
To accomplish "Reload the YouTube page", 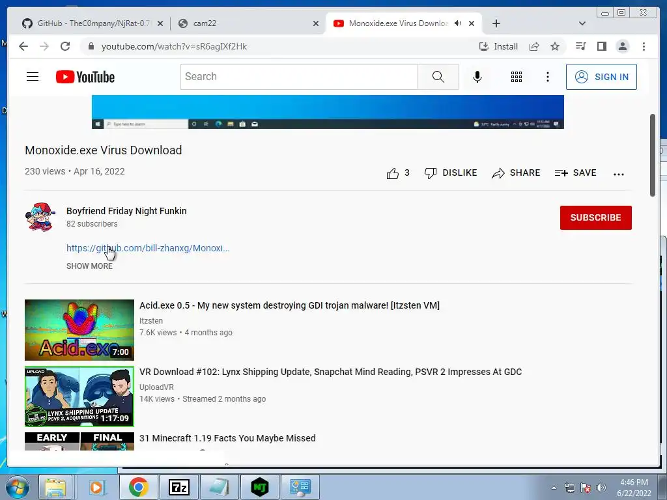I will tap(65, 46).
